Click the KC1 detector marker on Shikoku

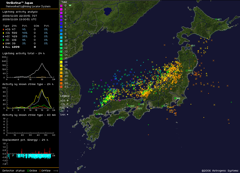tap(120, 118)
